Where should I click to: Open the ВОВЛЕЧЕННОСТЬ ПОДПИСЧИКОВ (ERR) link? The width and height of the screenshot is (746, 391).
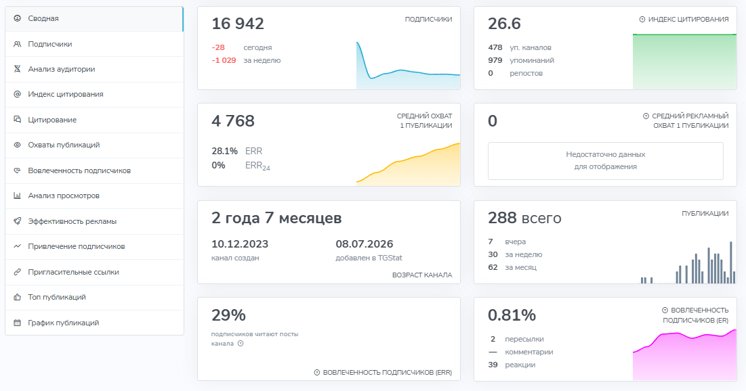pyautogui.click(x=383, y=373)
